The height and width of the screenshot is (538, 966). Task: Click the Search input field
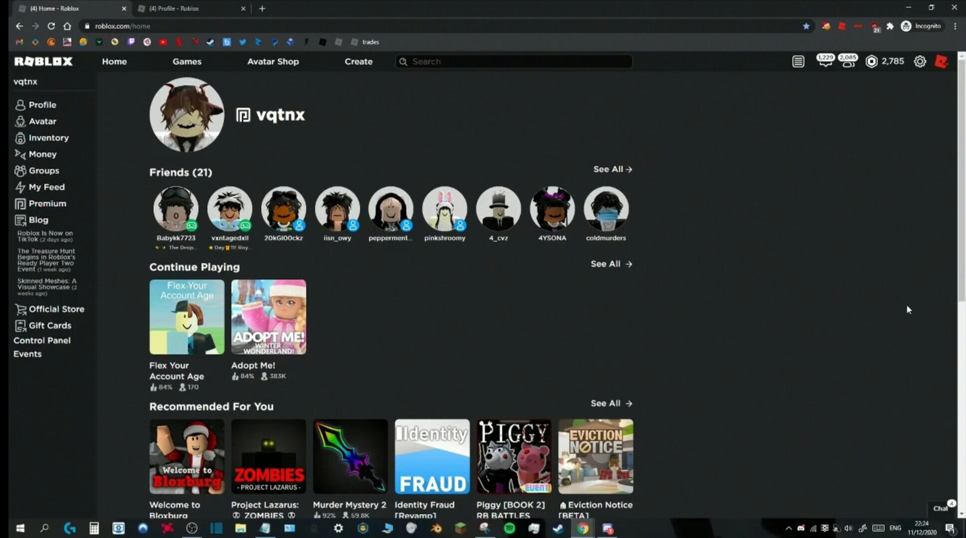514,61
